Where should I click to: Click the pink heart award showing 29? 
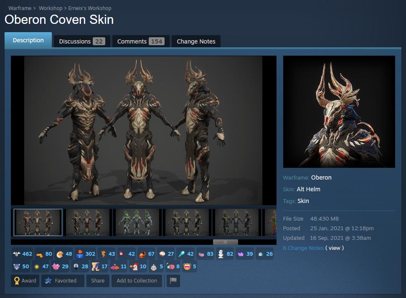pyautogui.click(x=60, y=266)
